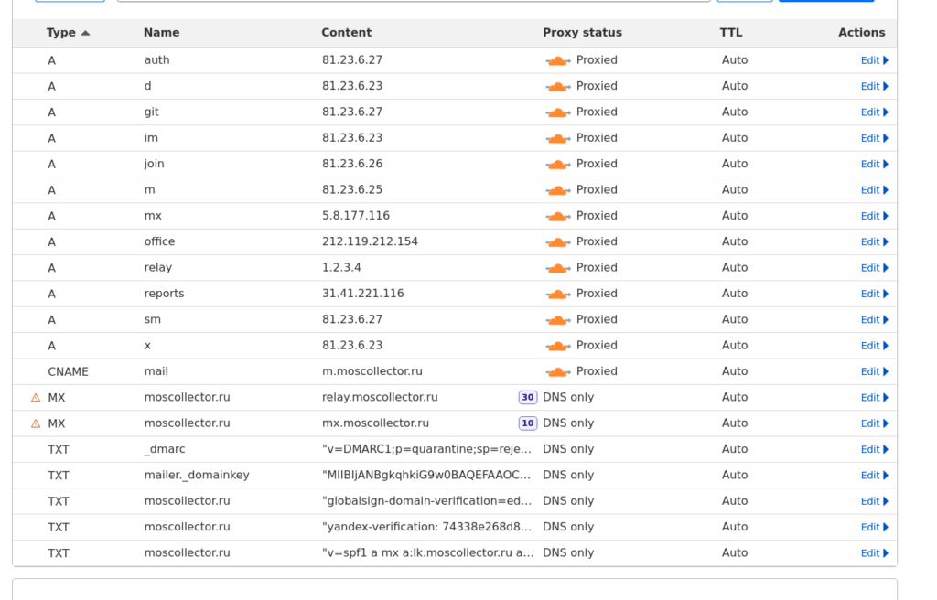937x600 pixels.
Task: Click warning triangle on mx.moscollector.ru MX record
Action: pyautogui.click(x=36, y=423)
